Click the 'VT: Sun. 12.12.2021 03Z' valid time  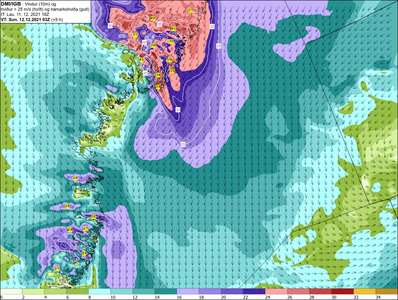(x=25, y=20)
